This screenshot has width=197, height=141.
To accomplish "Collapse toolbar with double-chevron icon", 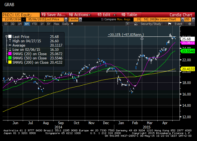I will coord(128,24).
